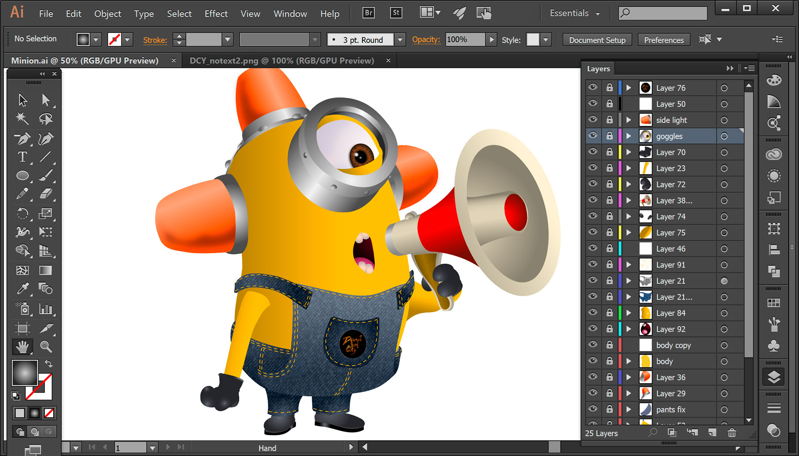Select the Selection tool arrow
799x456 pixels.
pyautogui.click(x=22, y=100)
